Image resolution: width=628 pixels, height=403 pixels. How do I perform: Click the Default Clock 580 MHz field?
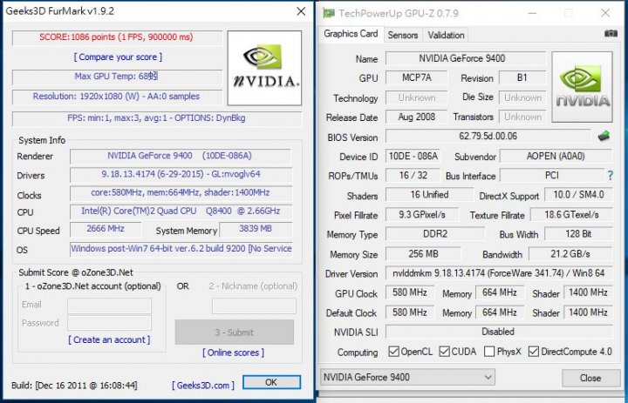[x=410, y=312]
